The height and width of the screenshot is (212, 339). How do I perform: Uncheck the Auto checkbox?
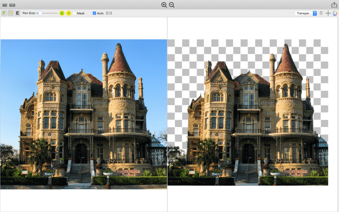pyautogui.click(x=94, y=13)
